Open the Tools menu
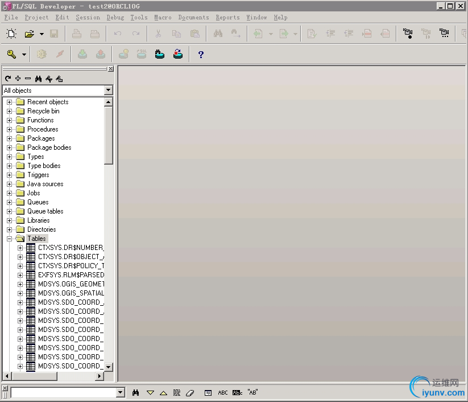Viewport: 468px width, 402px height. pos(139,17)
